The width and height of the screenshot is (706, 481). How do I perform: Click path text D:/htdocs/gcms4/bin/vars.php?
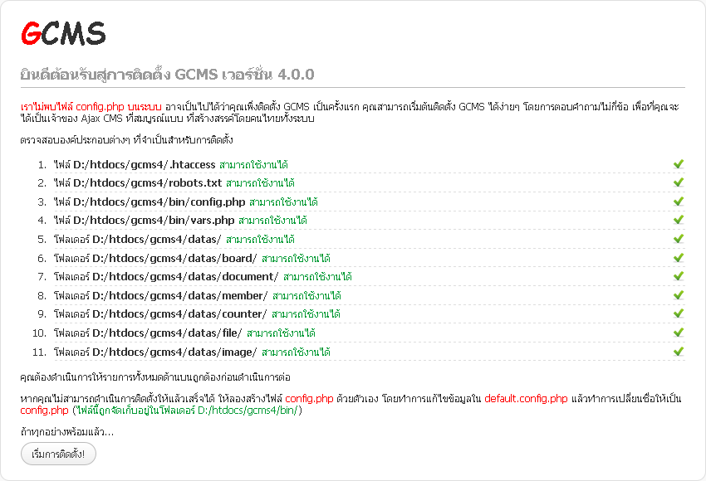coord(154,221)
